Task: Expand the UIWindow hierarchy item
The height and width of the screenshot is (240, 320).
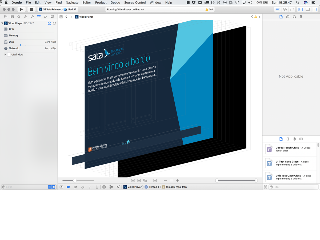Action: [x=5, y=55]
